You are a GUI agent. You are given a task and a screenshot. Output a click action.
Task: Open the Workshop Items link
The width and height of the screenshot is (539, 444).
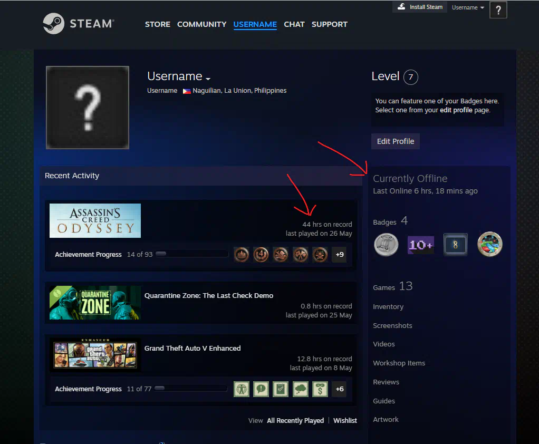[399, 363]
